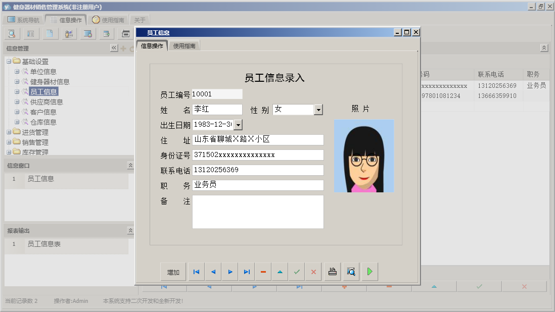Select 仓库信息 in the tree

tap(43, 122)
